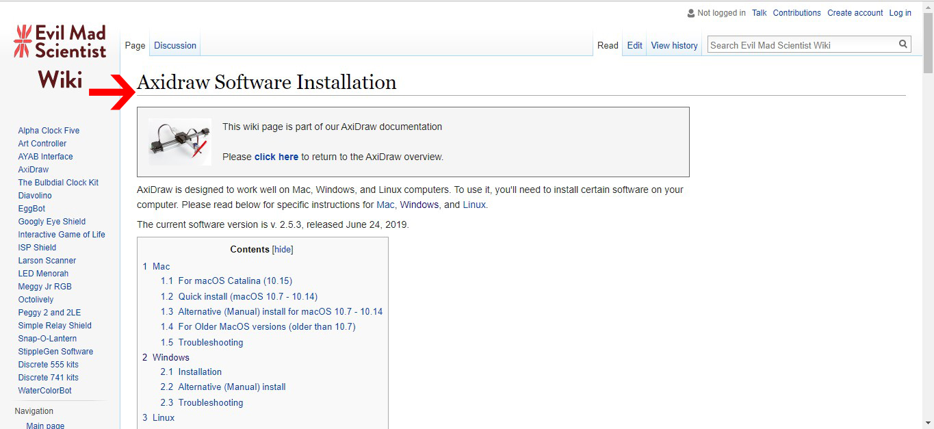Jump to 1.5 Troubleshooting under Mac
This screenshot has width=934, height=429.
pyautogui.click(x=202, y=343)
